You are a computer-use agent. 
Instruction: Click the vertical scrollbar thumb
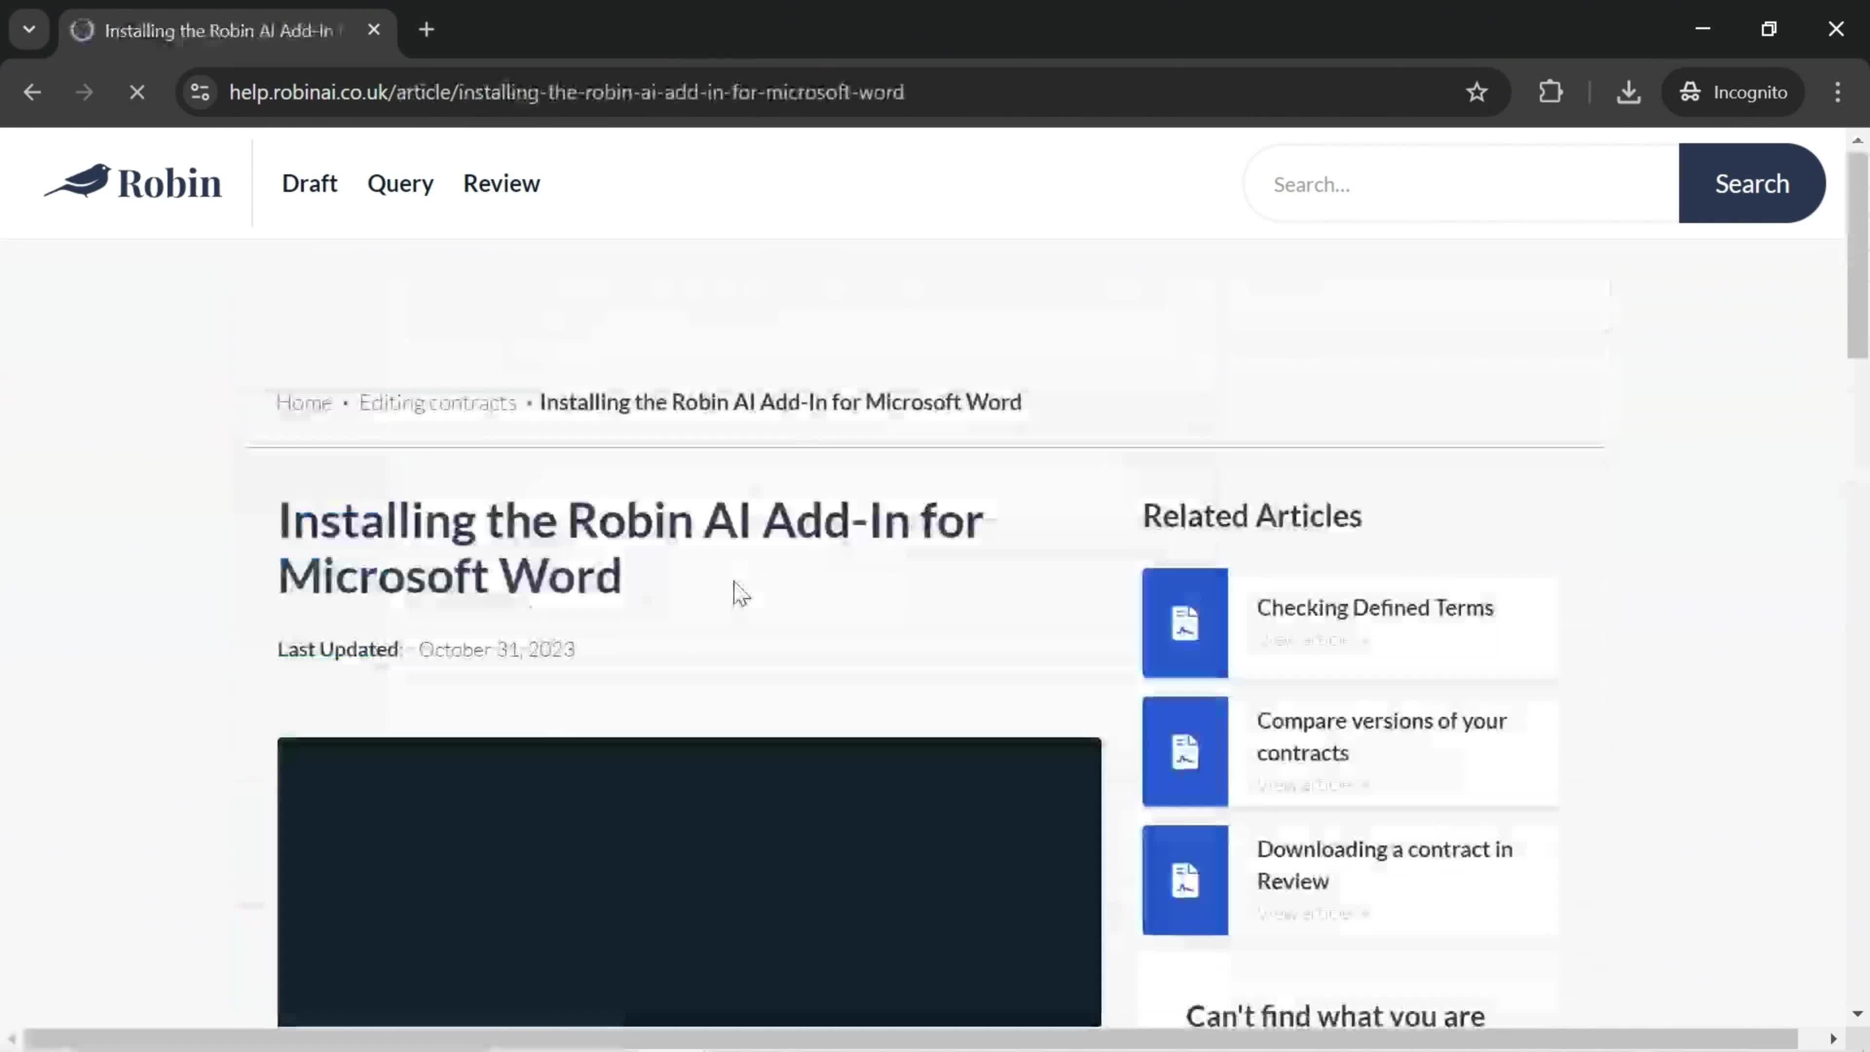(x=1857, y=256)
